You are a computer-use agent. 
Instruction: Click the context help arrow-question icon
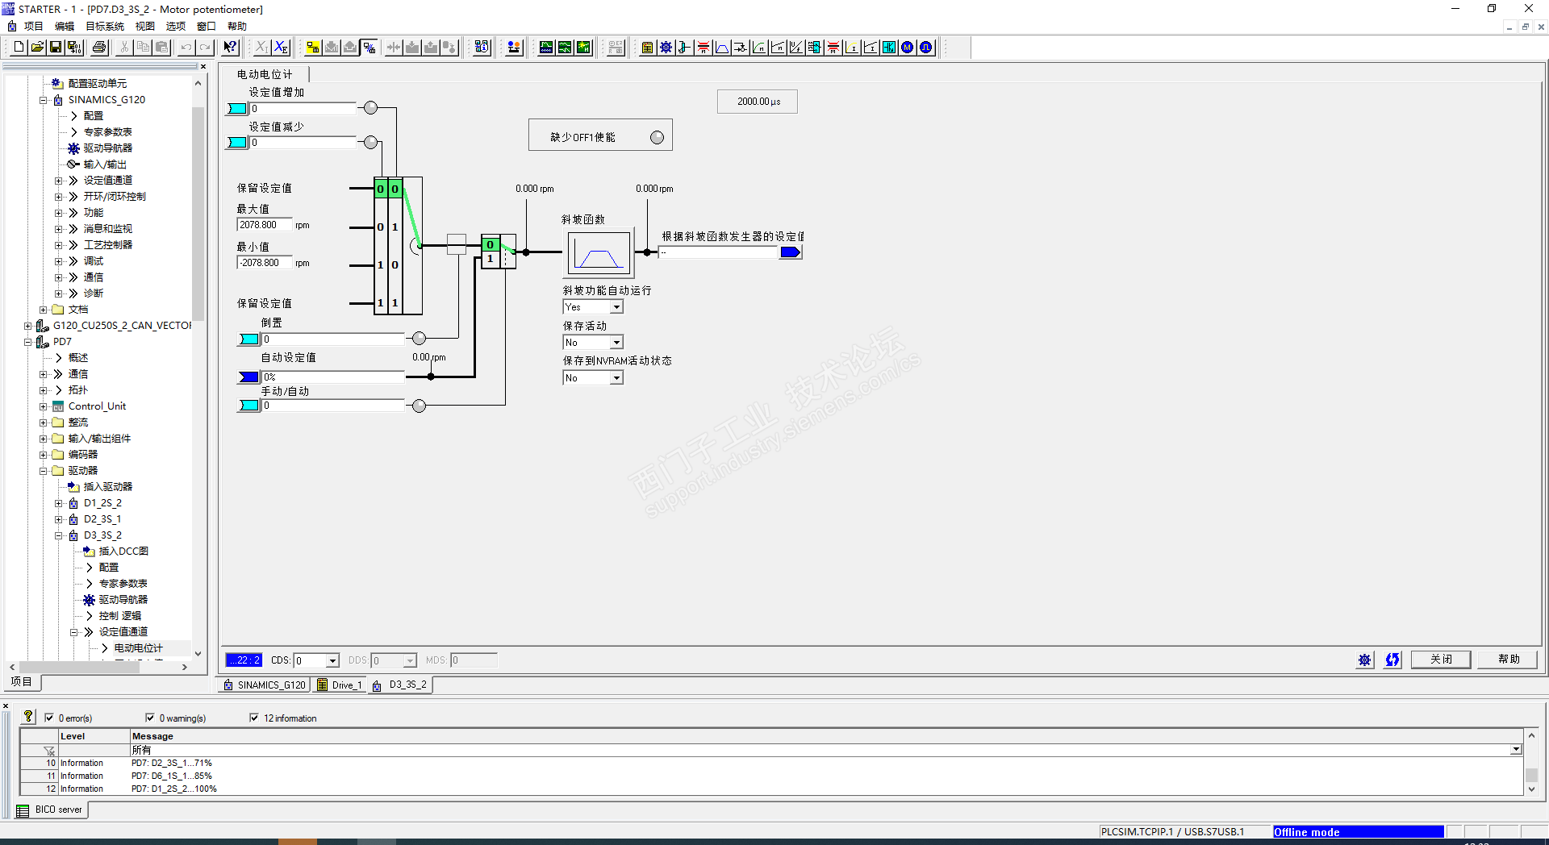click(x=231, y=48)
